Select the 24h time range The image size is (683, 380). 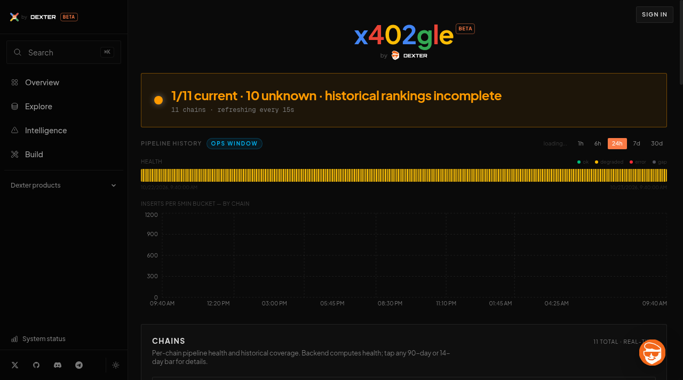point(617,143)
